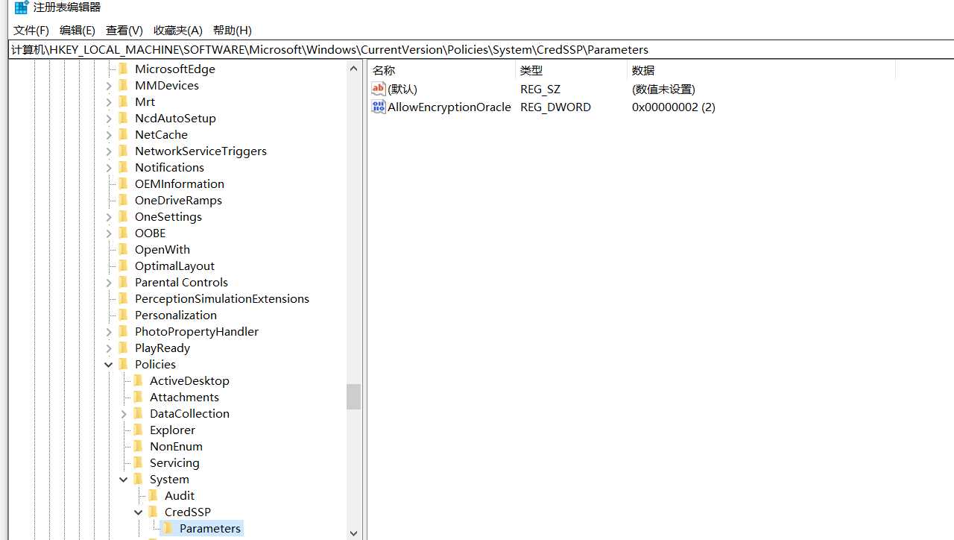Click the 0x00000002 (2) data cell

[674, 107]
